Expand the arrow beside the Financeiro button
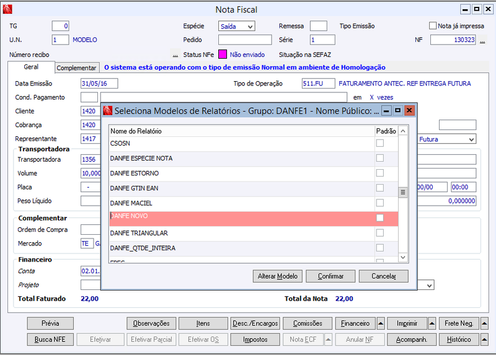Viewport: 496px width, 355px height. pos(381,323)
